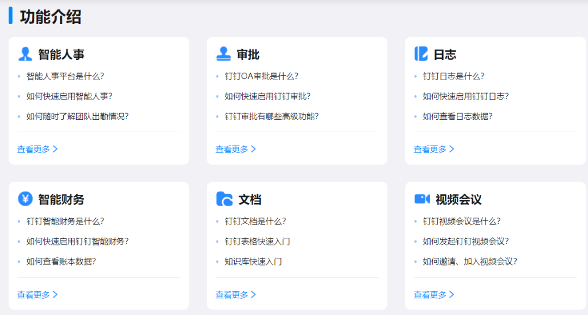Click the 视频会议 video camera icon
Image resolution: width=588 pixels, height=315 pixels.
point(419,199)
